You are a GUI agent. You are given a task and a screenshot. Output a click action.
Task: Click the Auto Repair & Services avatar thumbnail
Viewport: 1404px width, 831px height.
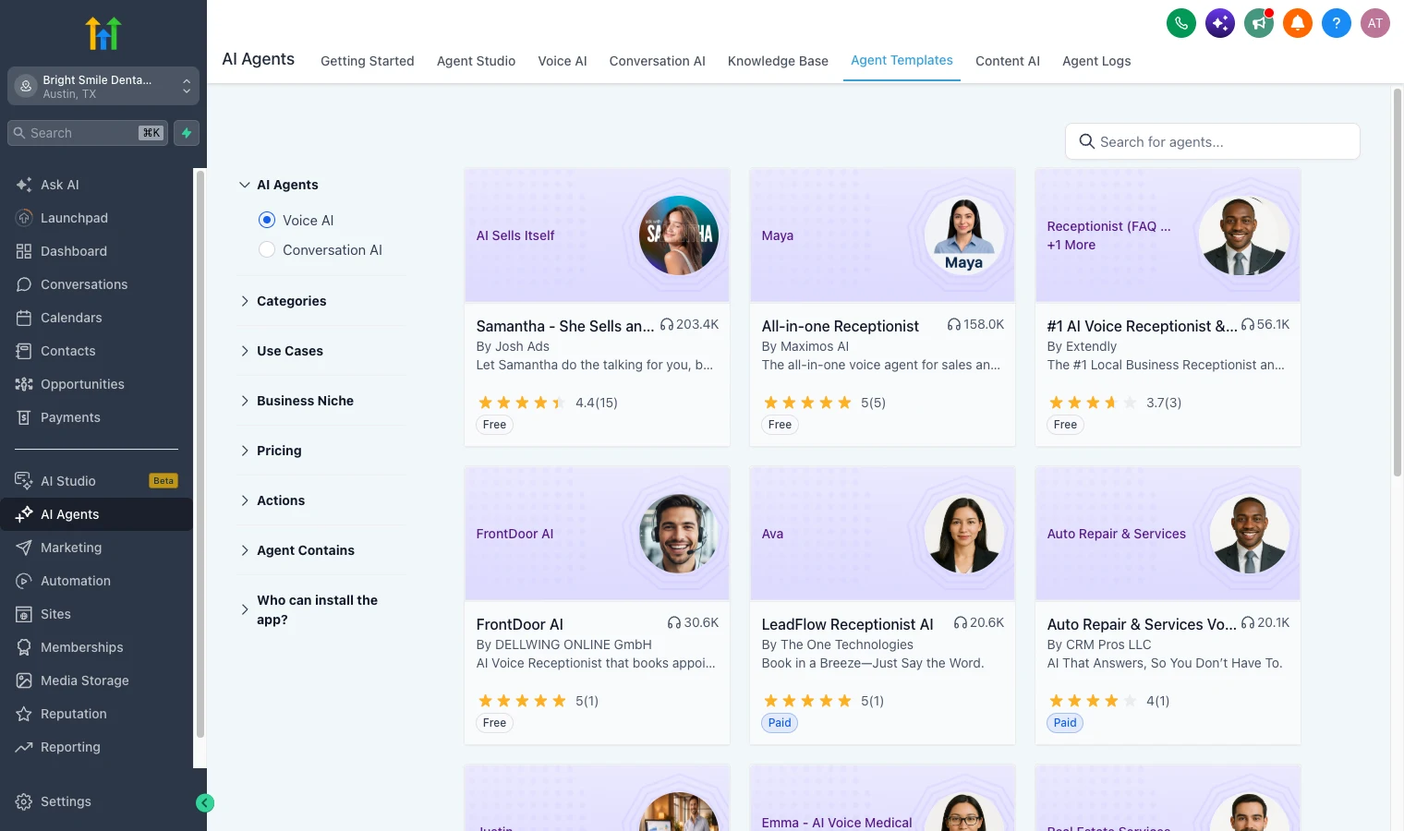[1249, 534]
